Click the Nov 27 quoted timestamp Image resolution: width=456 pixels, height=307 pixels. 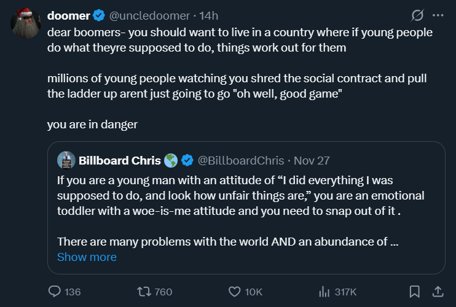pyautogui.click(x=312, y=161)
